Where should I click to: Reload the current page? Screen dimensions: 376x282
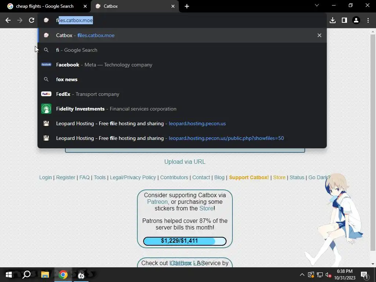tap(32, 21)
